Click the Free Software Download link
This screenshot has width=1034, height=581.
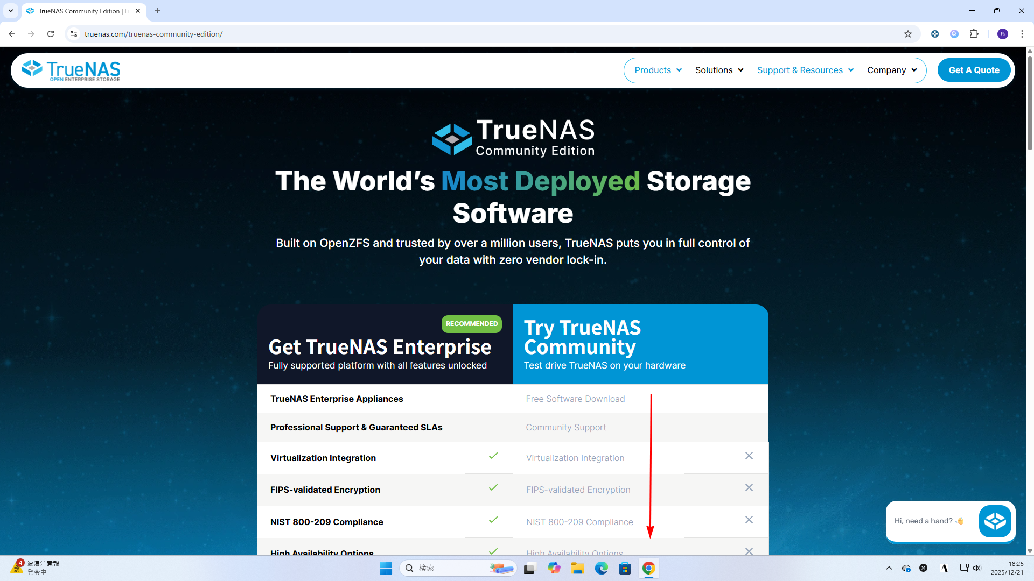[x=575, y=399]
